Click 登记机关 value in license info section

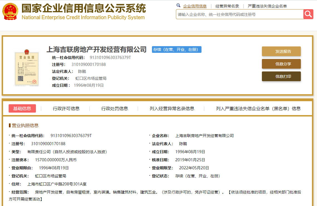click(x=51, y=176)
